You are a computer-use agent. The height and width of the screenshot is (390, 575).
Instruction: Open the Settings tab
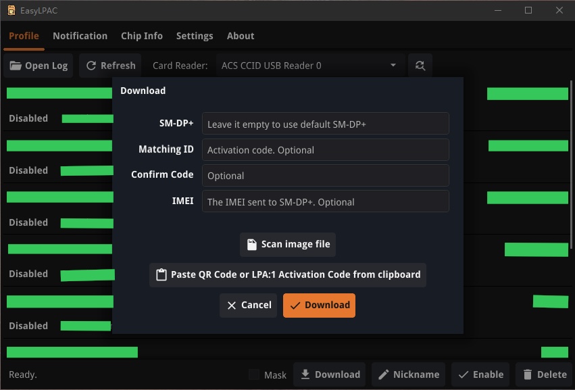click(195, 36)
